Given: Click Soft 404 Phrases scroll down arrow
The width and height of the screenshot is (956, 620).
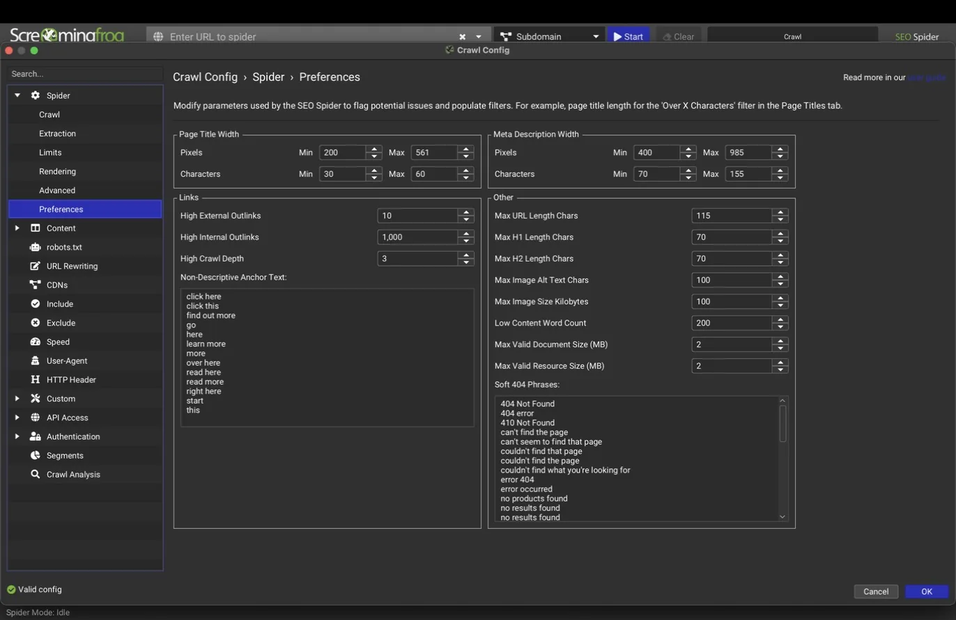Looking at the screenshot, I should (x=782, y=516).
